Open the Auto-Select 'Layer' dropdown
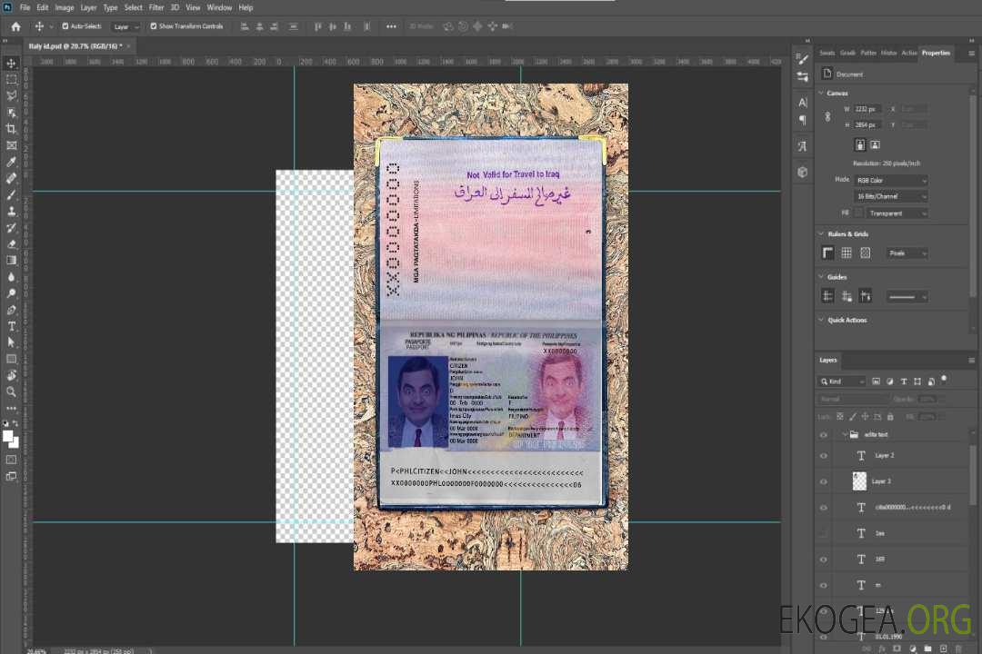The height and width of the screenshot is (654, 982). [x=126, y=26]
